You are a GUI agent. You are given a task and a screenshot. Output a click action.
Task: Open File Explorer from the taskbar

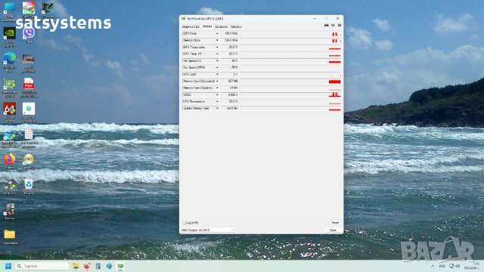tap(76, 266)
